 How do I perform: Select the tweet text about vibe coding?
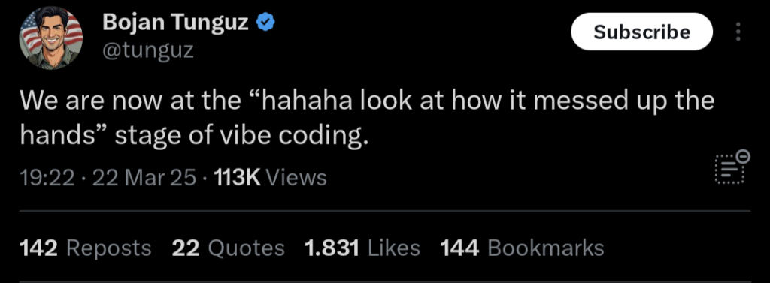click(x=367, y=118)
